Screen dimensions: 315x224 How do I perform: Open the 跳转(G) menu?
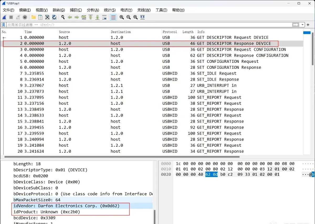pyautogui.click(x=59, y=10)
